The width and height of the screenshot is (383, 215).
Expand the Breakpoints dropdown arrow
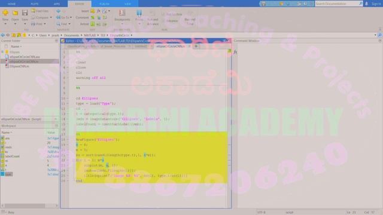pos(122,24)
